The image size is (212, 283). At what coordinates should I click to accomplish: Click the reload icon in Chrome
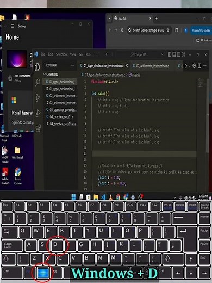click(122, 30)
